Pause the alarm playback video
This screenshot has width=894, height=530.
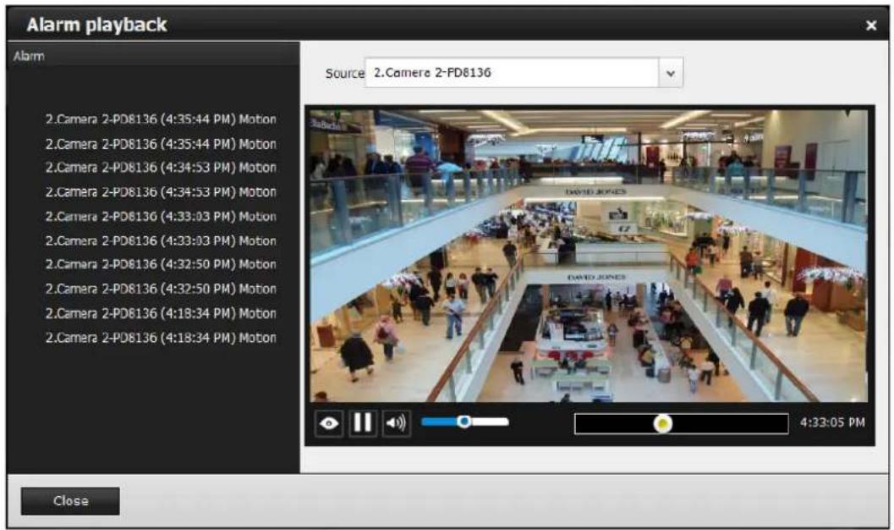point(363,423)
